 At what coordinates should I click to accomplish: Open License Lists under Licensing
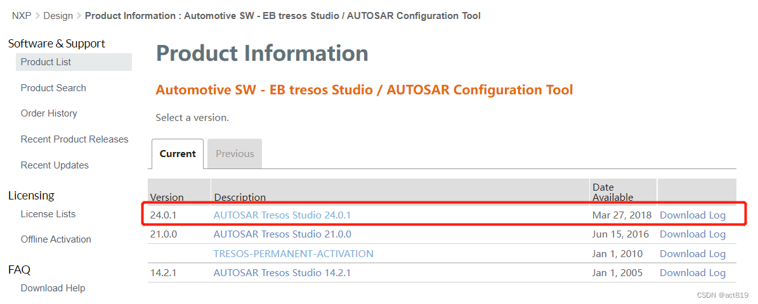click(48, 214)
